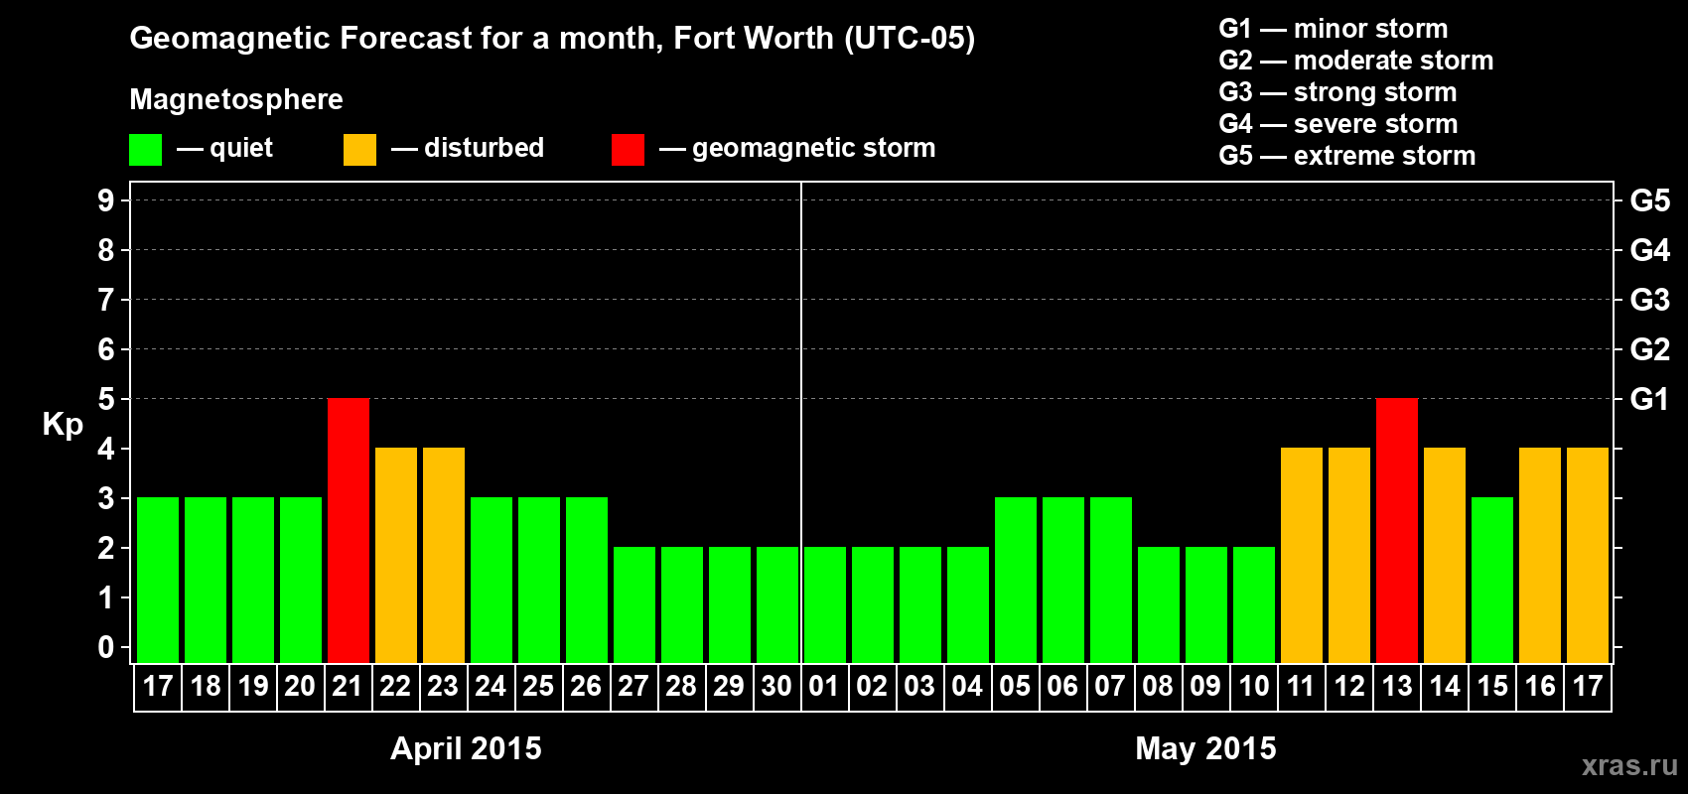Viewport: 1688px width, 794px height.
Task: Click the green bar for April 17
Action: [158, 580]
